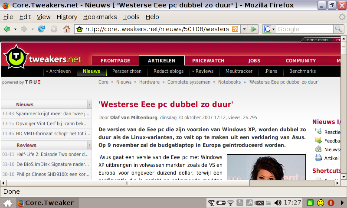Open the Tools menu

(131, 17)
